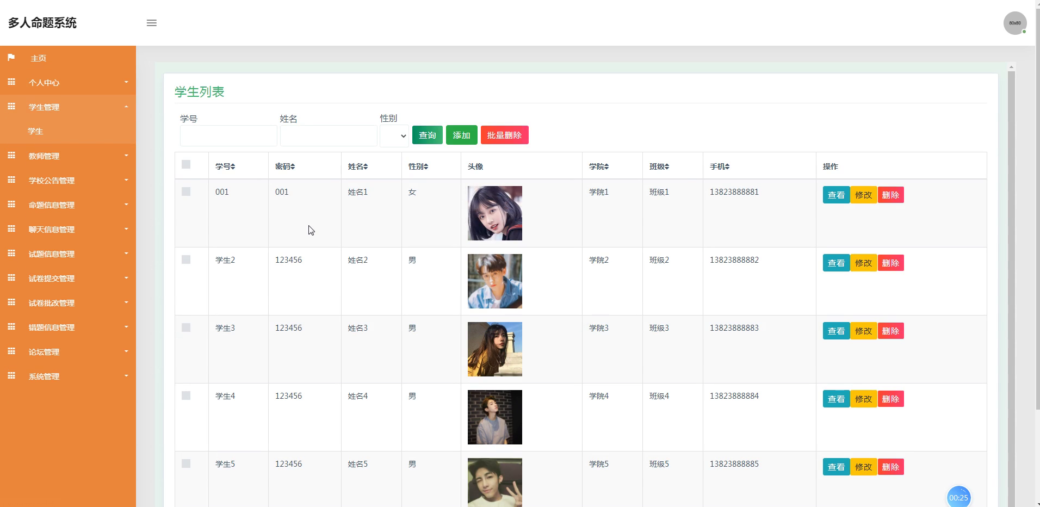
Task: Sort table by 密码 column arrows
Action: pos(293,166)
